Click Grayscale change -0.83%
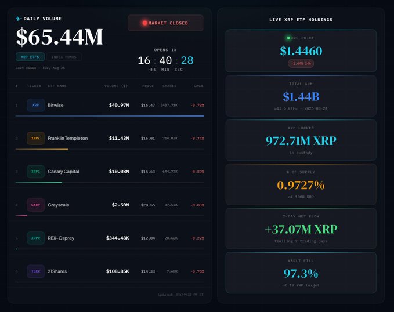The image size is (394, 312). (197, 205)
